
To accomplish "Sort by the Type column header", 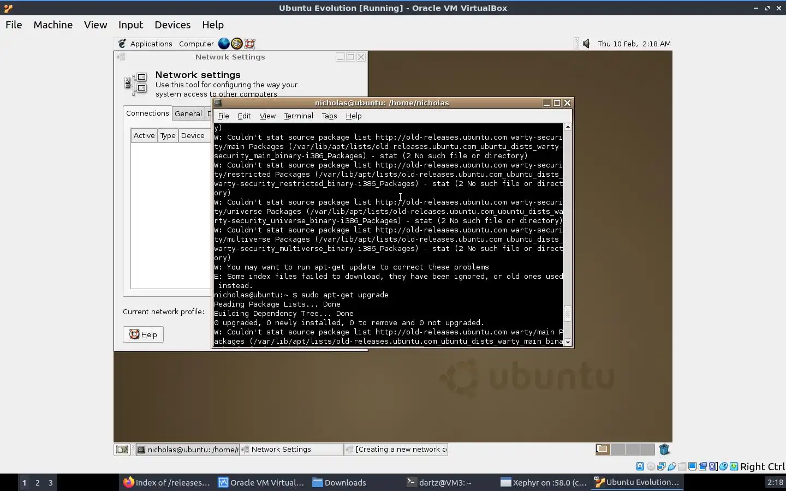I will (x=168, y=135).
